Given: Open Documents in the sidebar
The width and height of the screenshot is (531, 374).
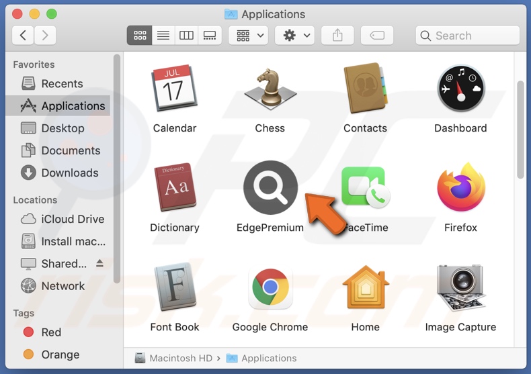Looking at the screenshot, I should [x=58, y=150].
